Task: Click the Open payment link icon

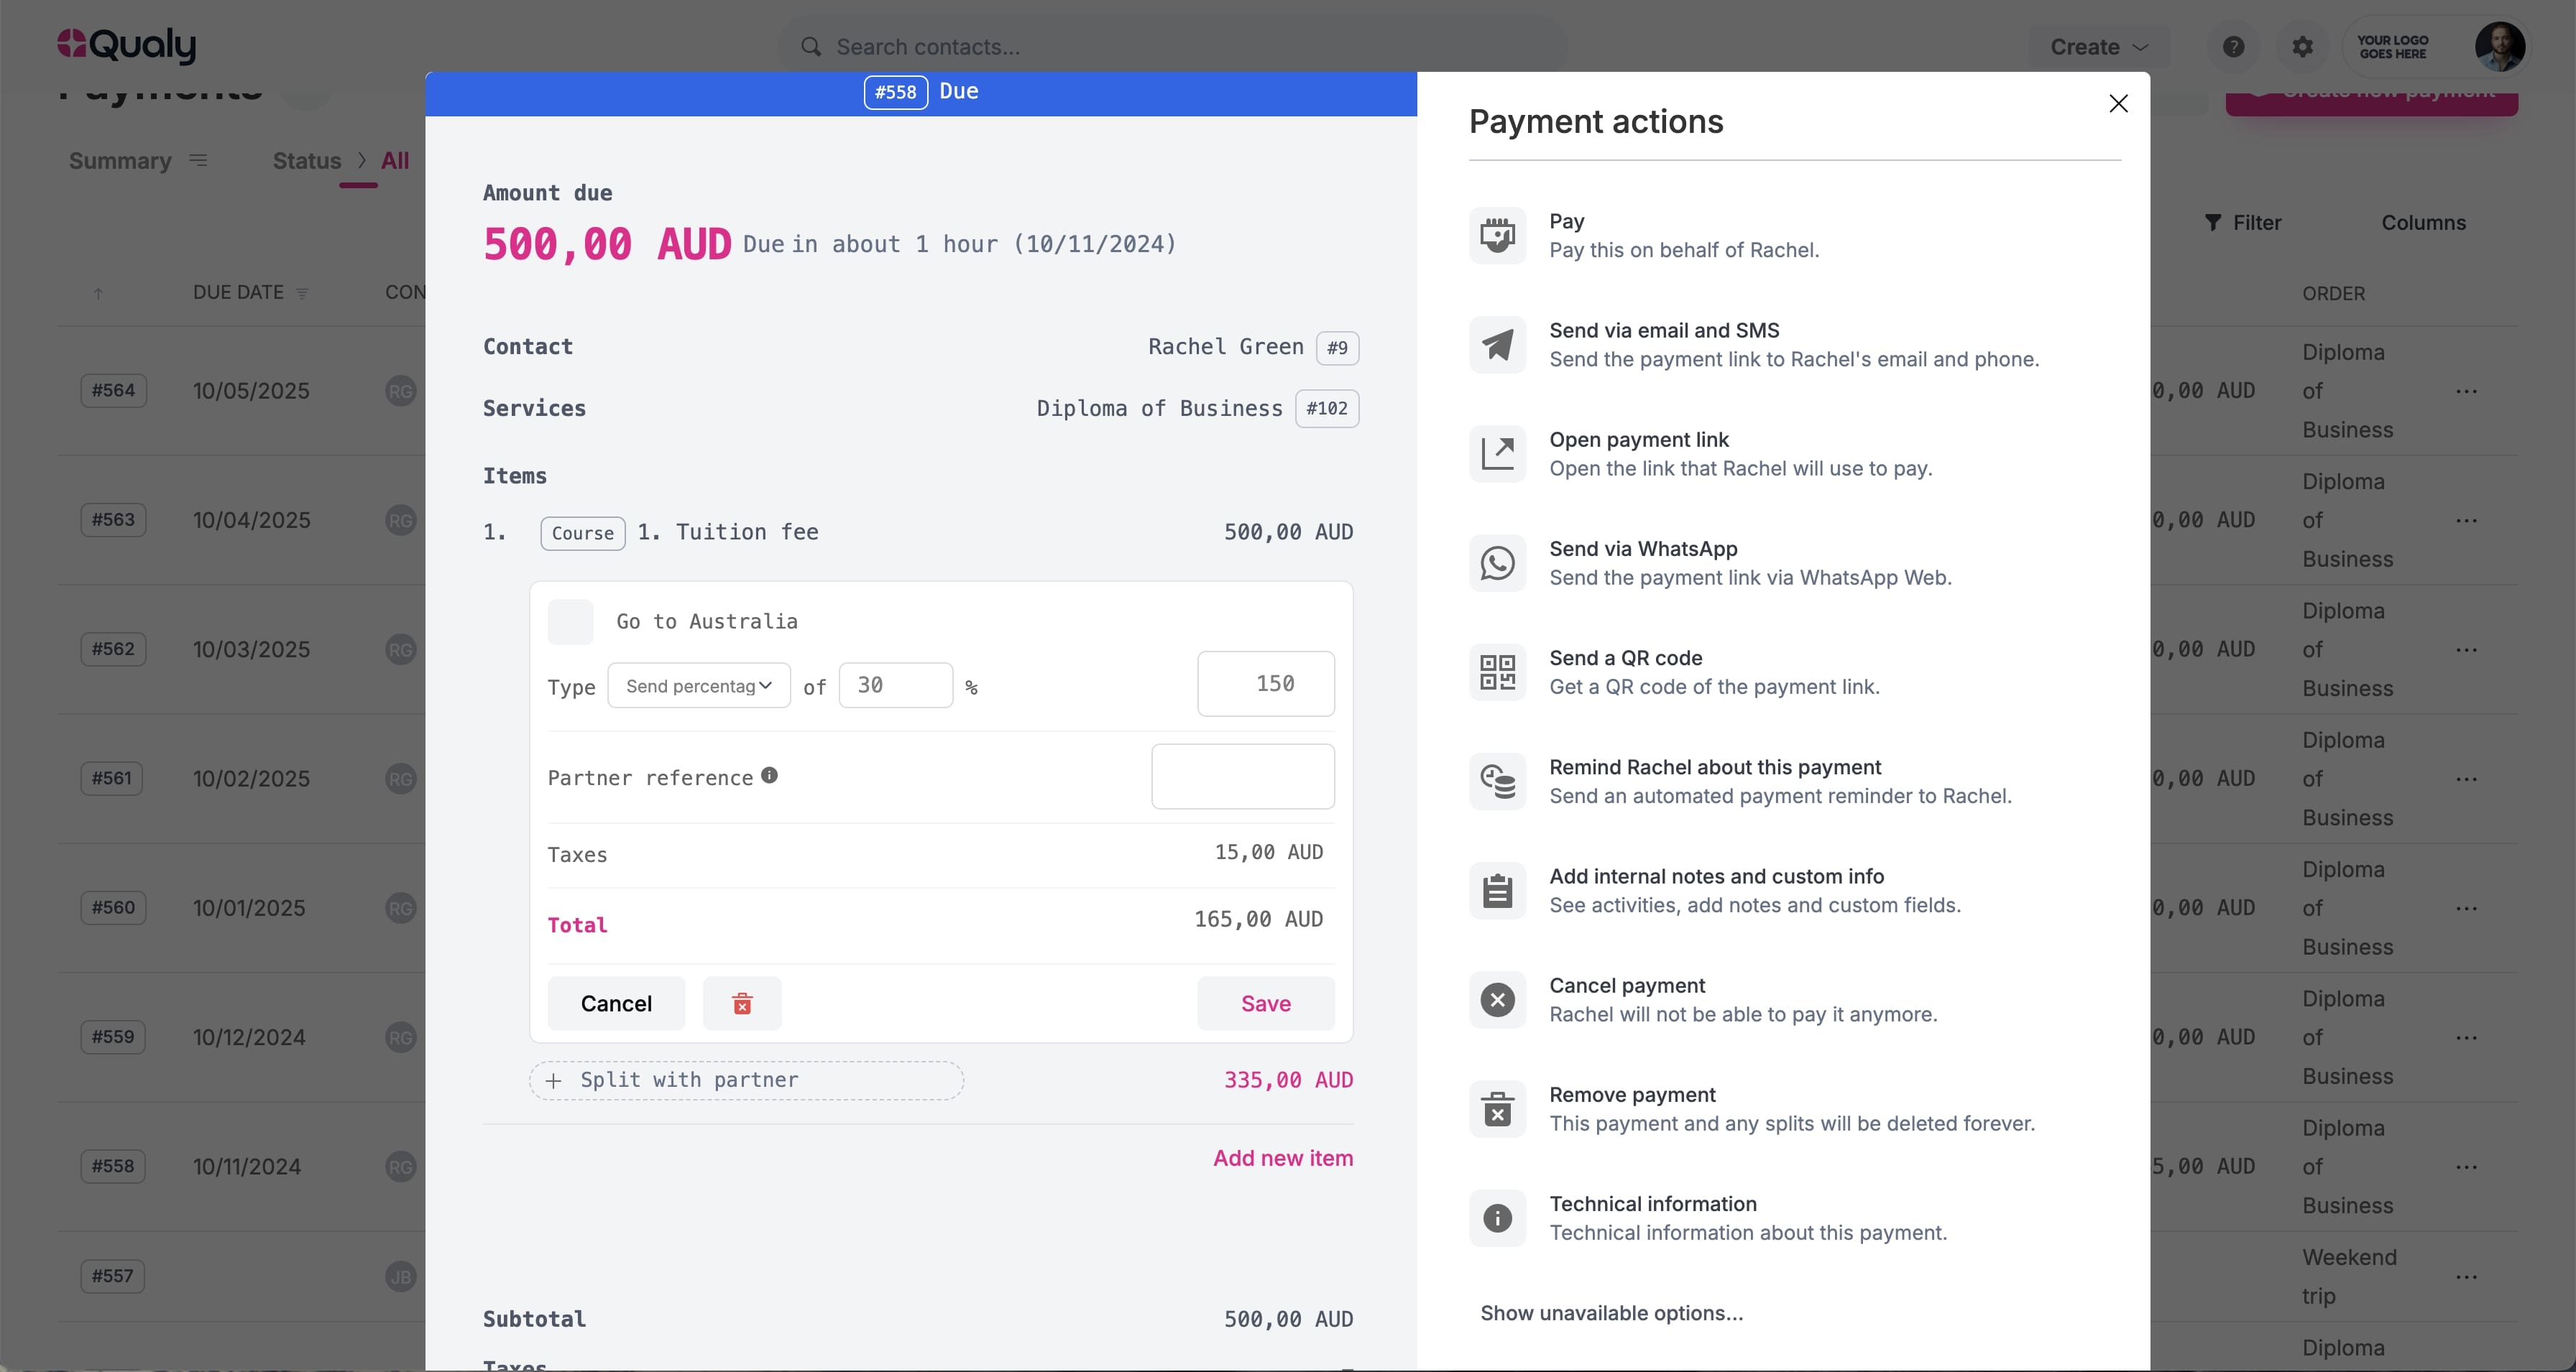Action: (x=1497, y=454)
